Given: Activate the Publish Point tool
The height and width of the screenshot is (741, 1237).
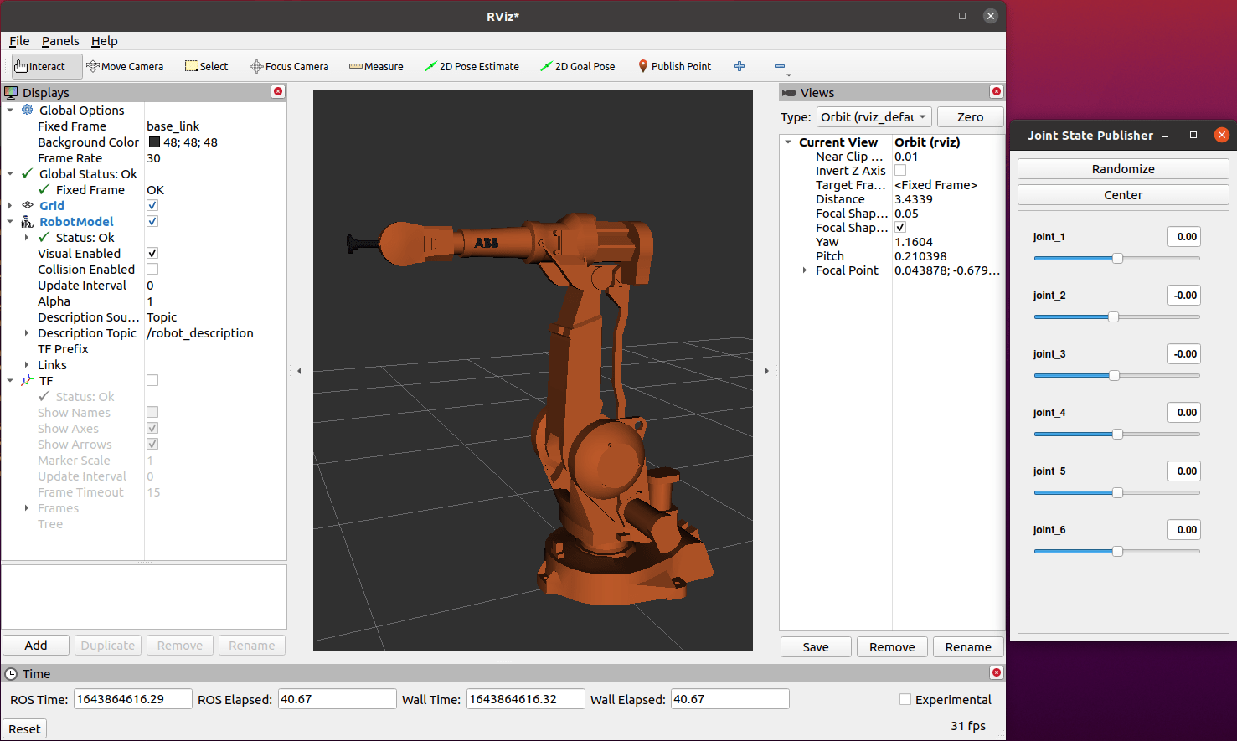Looking at the screenshot, I should click(x=674, y=66).
